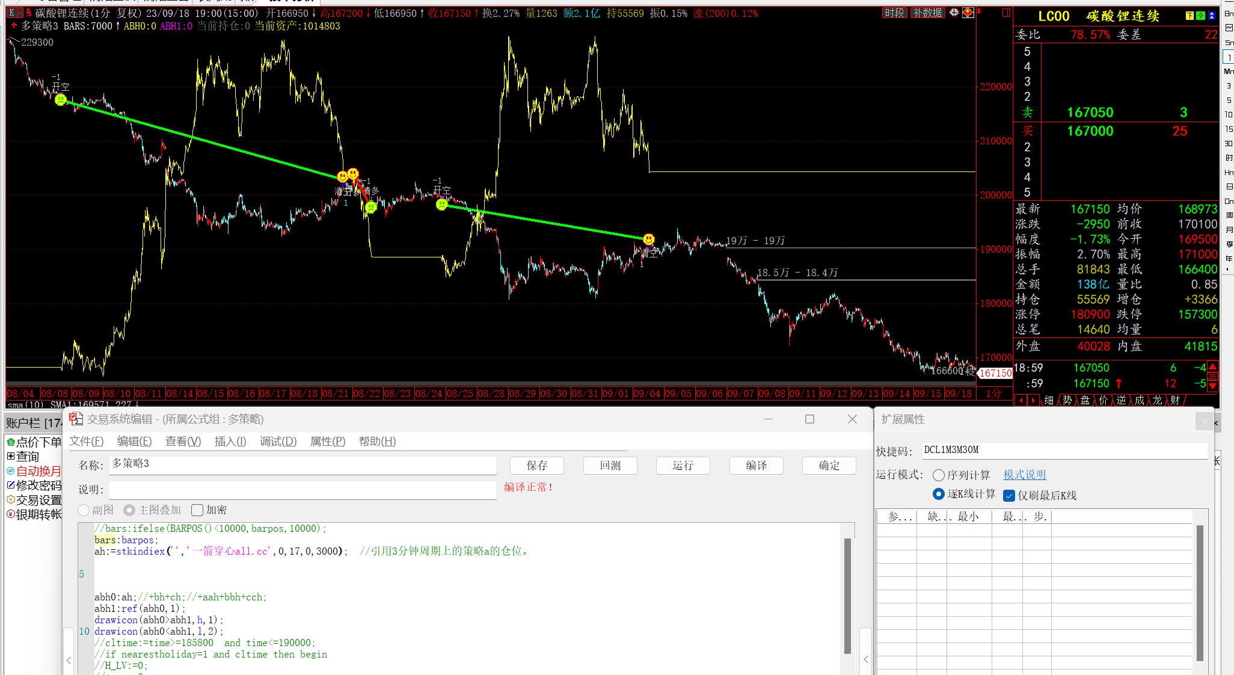Click the blue double-arrow icon in quote header

(x=1212, y=16)
